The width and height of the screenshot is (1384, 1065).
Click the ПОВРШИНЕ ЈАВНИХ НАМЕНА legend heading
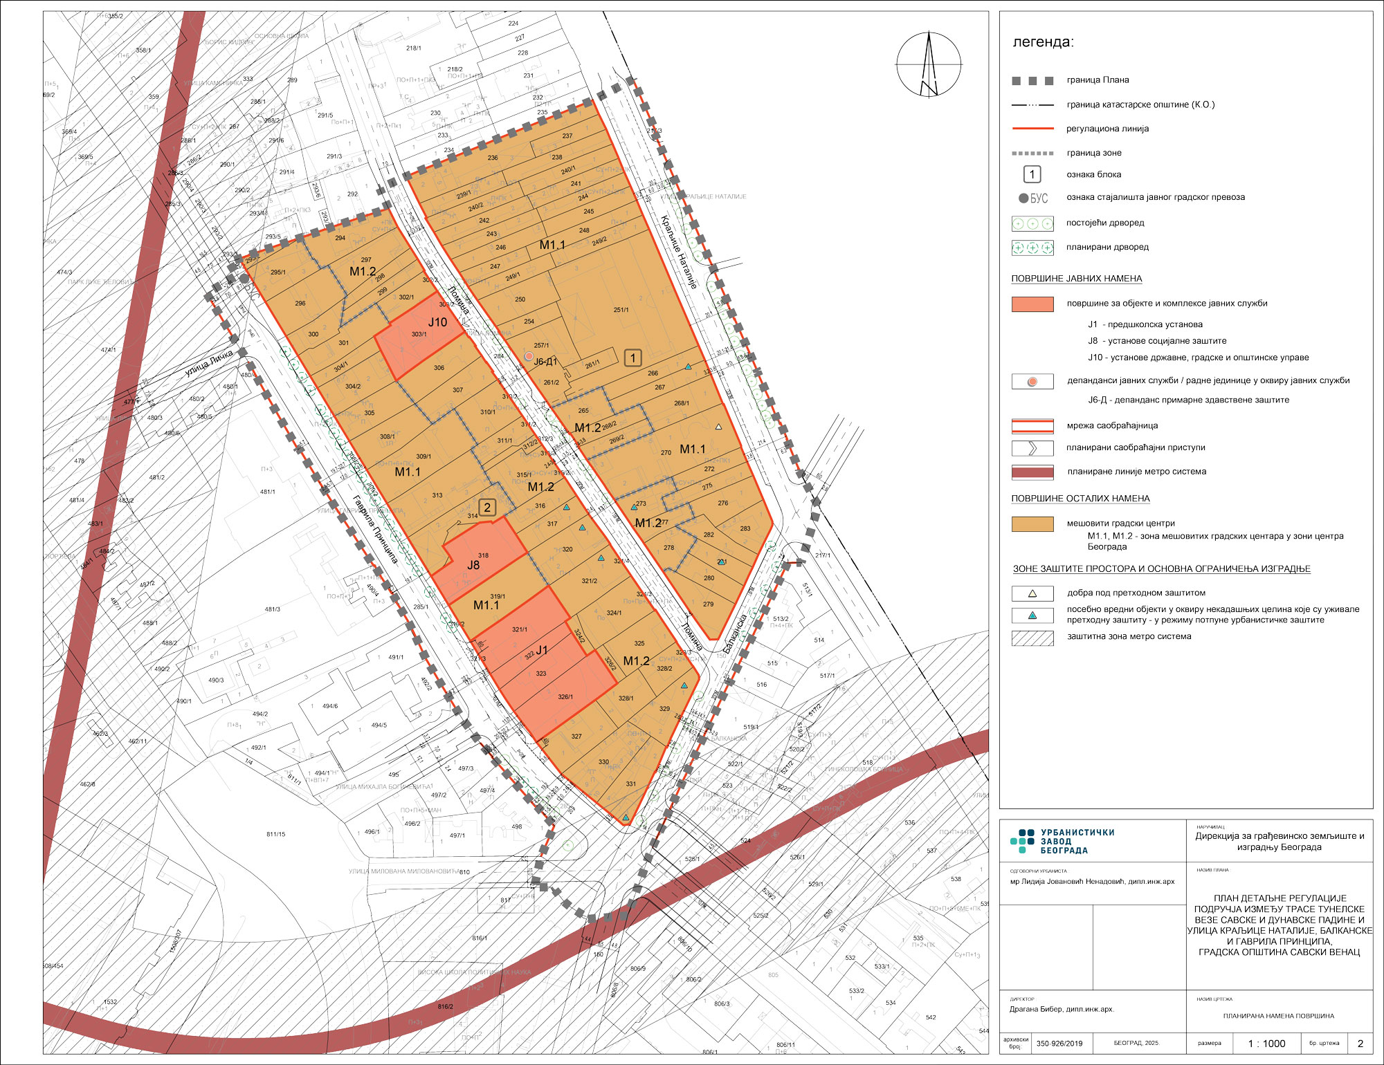coord(1076,279)
